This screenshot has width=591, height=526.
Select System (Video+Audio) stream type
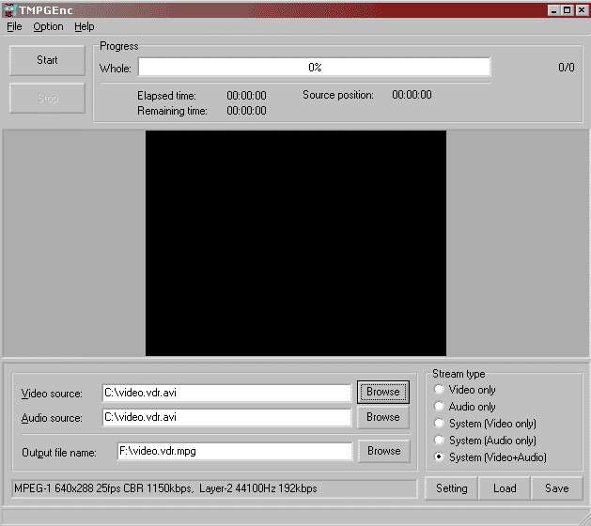(x=490, y=457)
